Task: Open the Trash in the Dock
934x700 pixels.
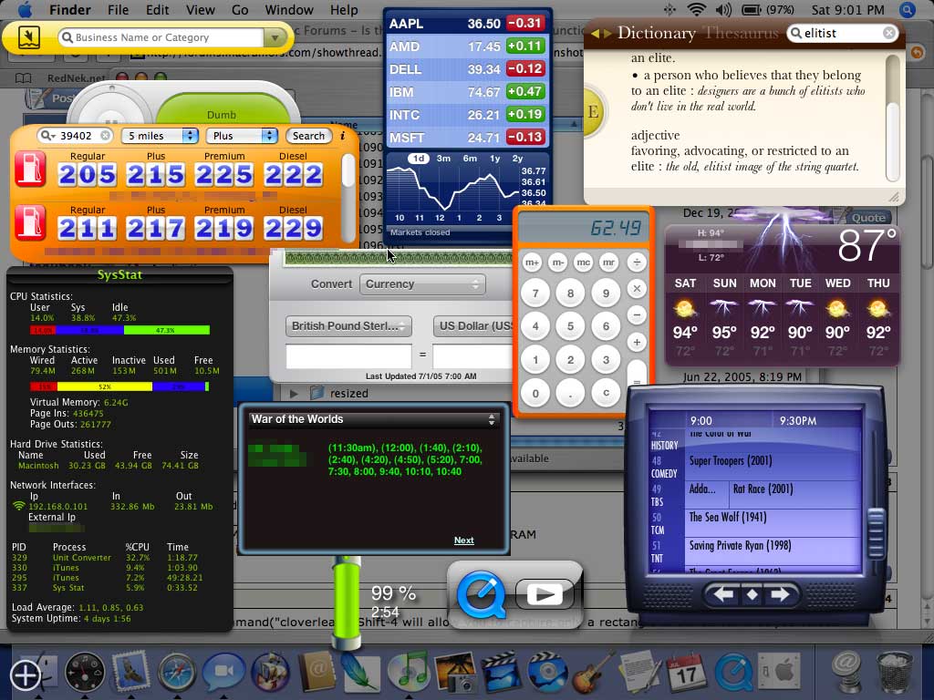Action: pos(894,673)
